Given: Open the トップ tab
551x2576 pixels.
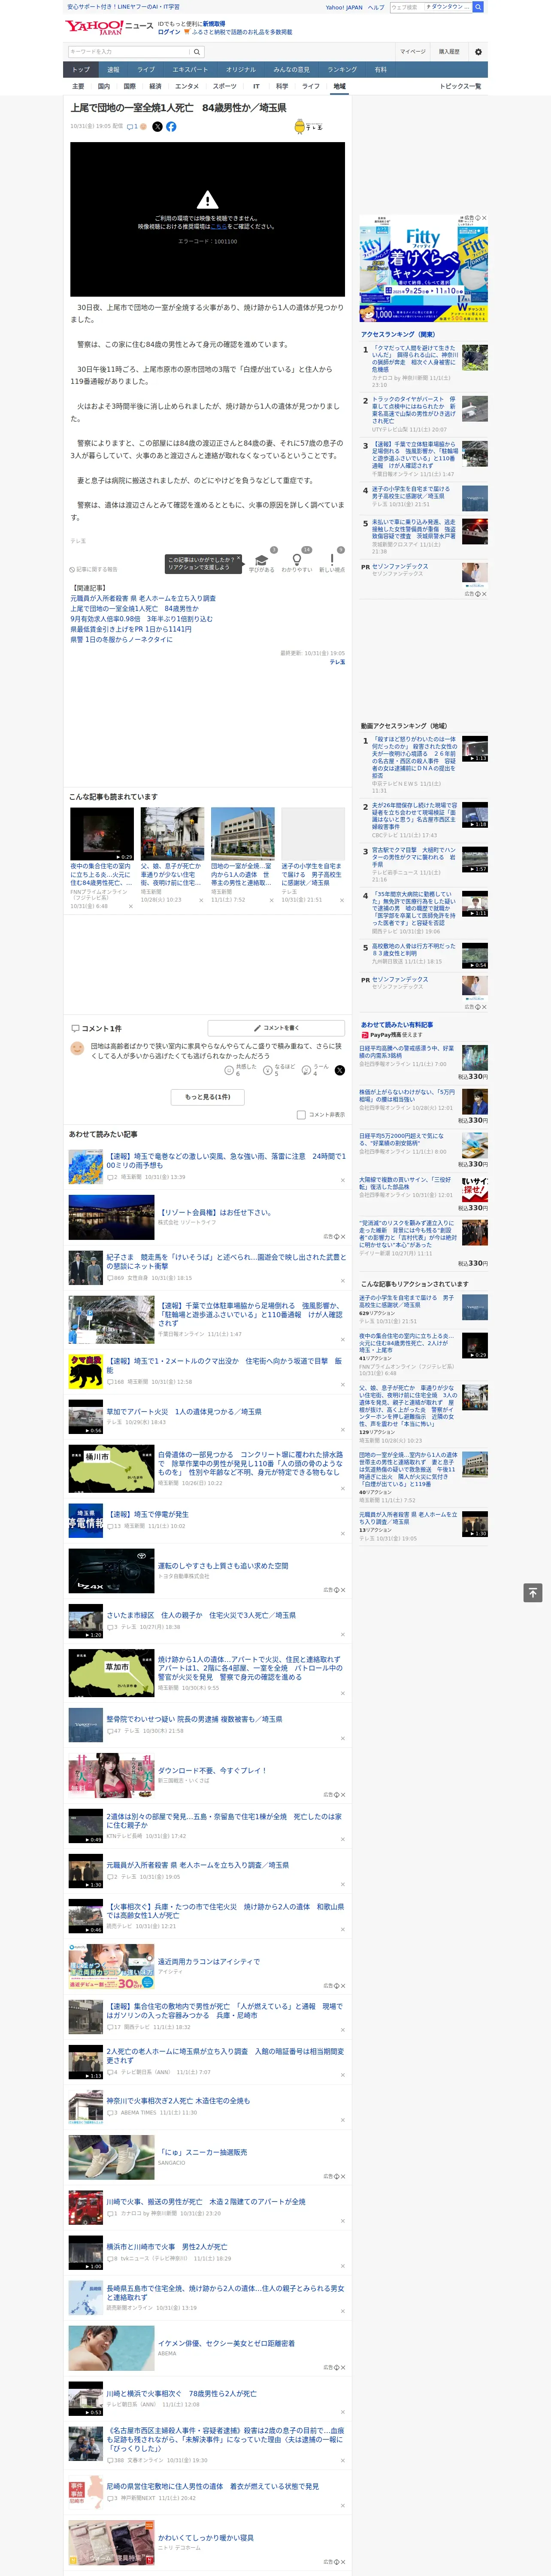Looking at the screenshot, I should pos(81,70).
